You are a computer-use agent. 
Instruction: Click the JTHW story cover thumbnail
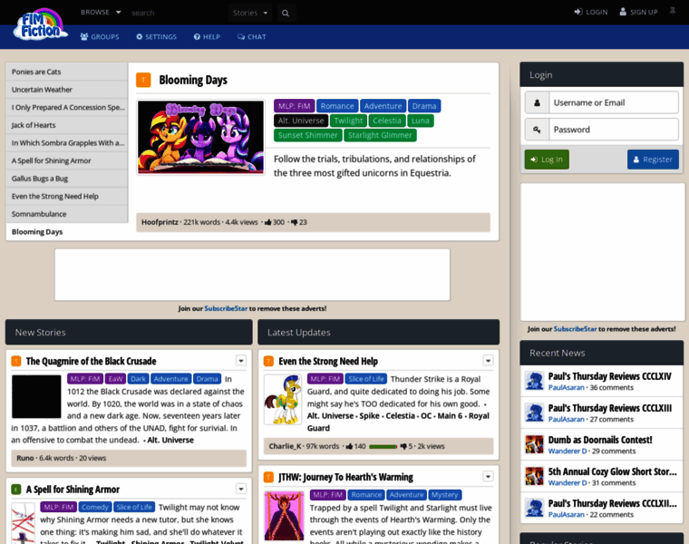(285, 516)
